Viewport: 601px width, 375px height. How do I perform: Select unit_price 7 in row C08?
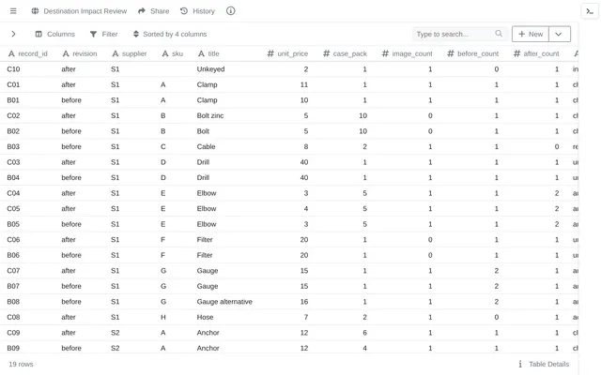287,317
